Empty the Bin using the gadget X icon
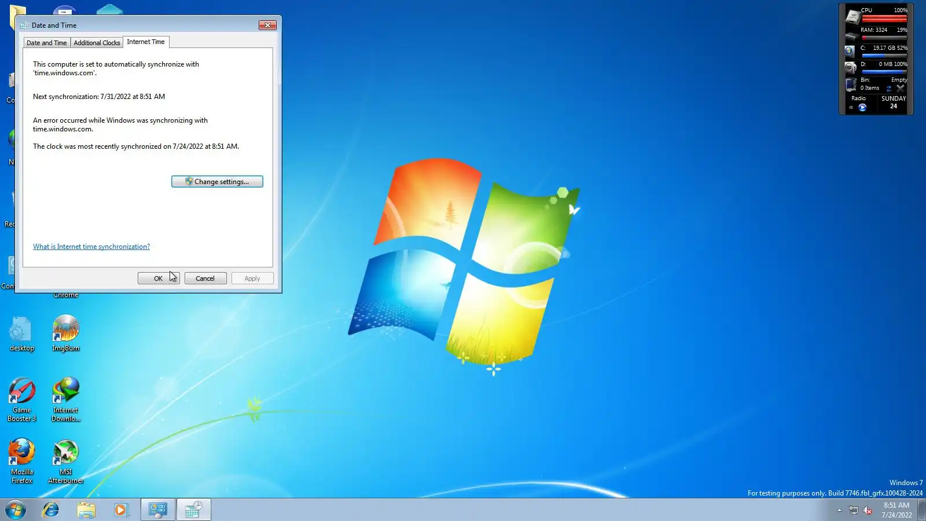 [900, 89]
